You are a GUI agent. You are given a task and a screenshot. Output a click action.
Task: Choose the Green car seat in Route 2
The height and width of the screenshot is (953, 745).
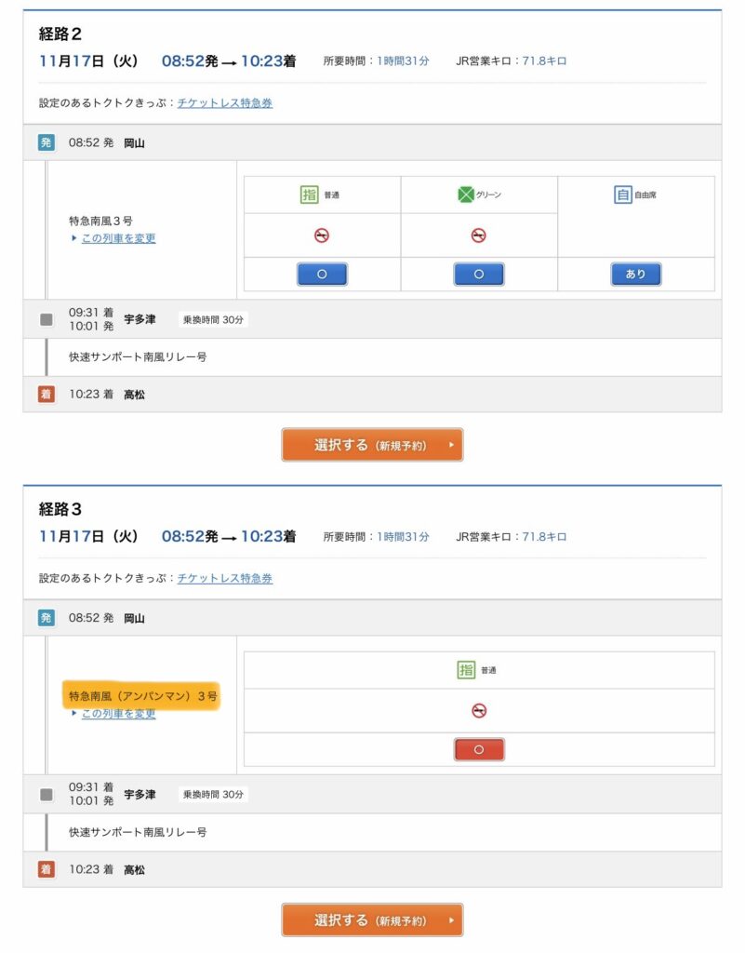(x=478, y=275)
